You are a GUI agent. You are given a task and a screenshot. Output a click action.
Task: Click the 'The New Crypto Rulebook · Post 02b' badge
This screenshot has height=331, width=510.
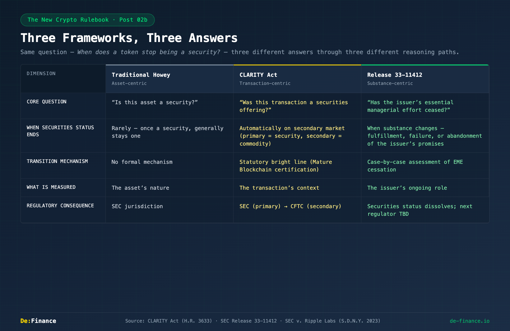tap(87, 20)
